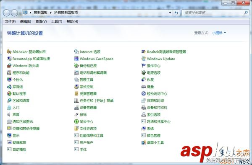Open the 位置和其他传感器 link
The width and height of the screenshot is (252, 165).
tap(26, 129)
